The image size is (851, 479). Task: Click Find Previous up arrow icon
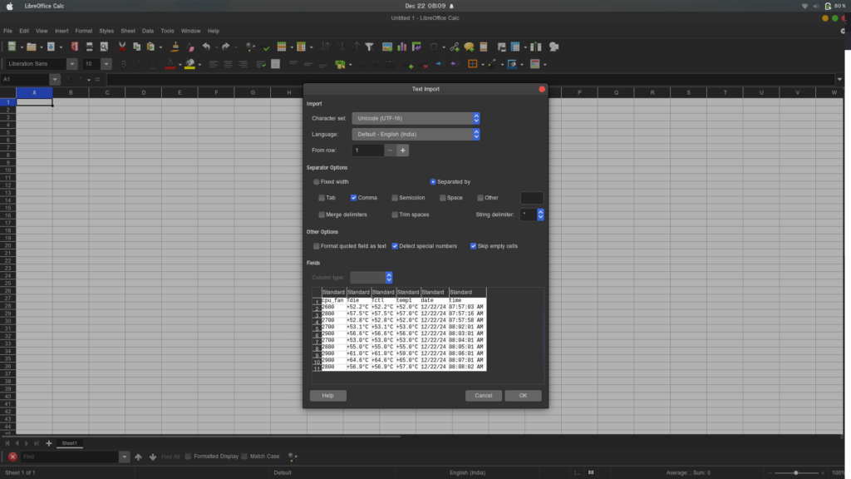point(139,457)
